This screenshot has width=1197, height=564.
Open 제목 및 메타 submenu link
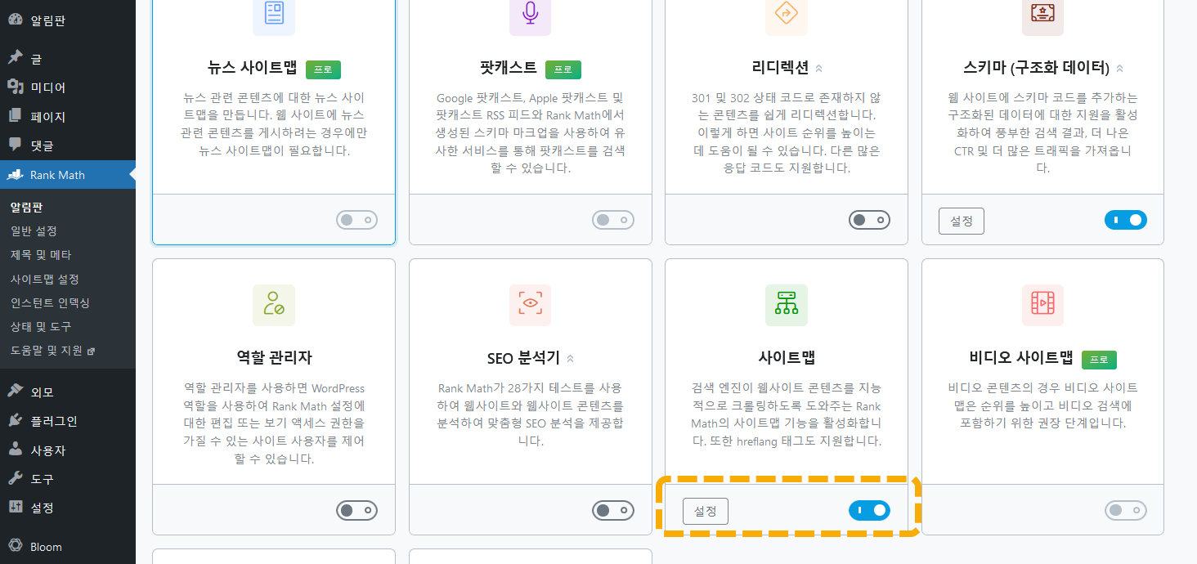[41, 255]
